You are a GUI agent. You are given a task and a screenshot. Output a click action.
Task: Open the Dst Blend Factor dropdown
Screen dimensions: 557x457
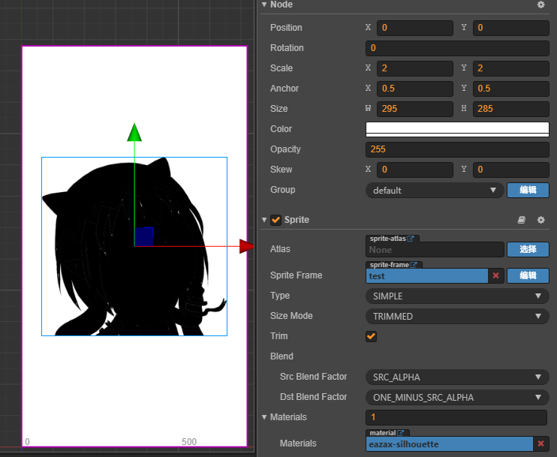457,398
